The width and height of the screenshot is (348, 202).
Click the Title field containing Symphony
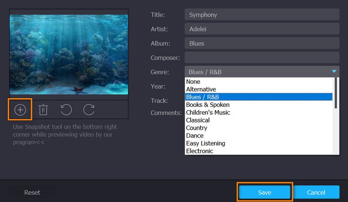262,15
